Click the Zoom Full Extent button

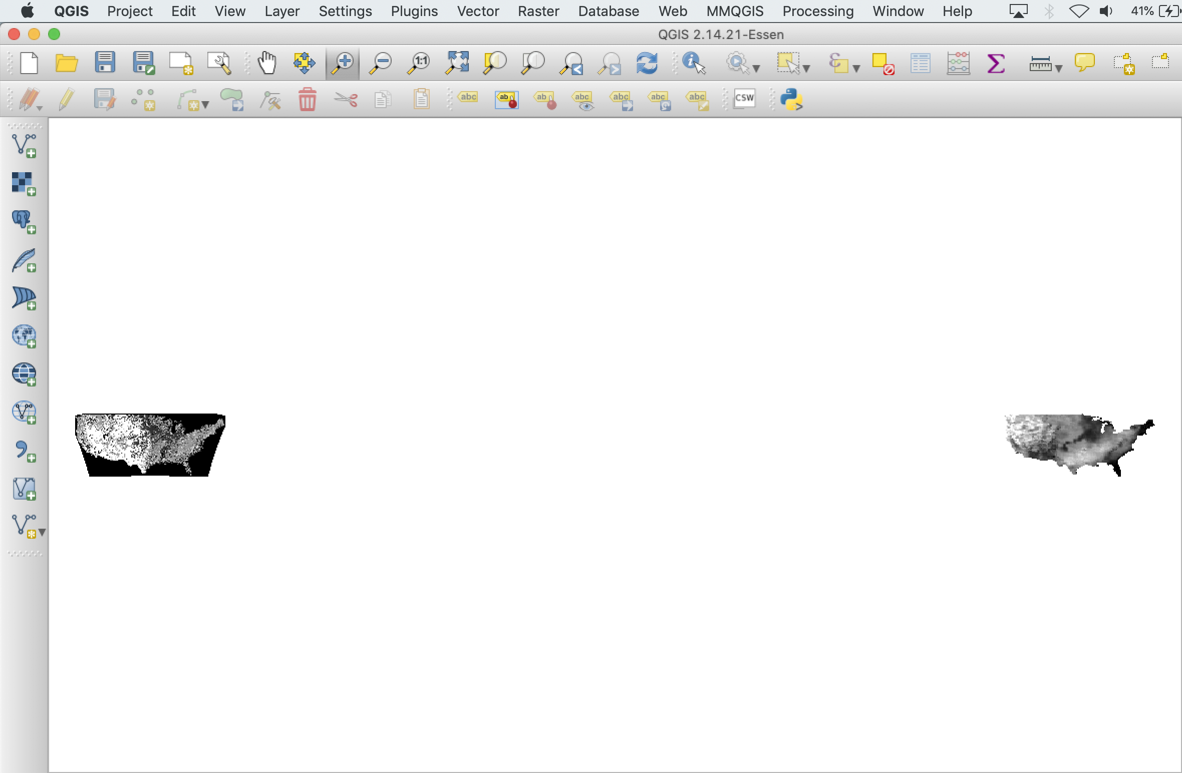click(457, 64)
